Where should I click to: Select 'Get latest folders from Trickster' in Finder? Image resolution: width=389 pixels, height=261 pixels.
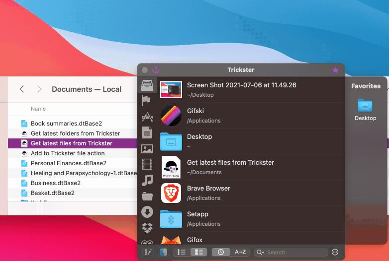(x=76, y=133)
